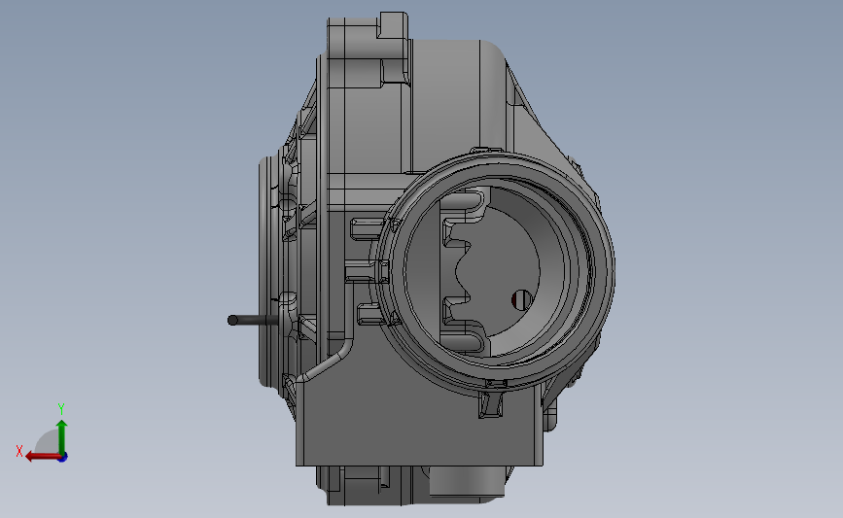Select the small round hole inside circular port
Viewport: 843px width, 518px height.
click(x=521, y=300)
